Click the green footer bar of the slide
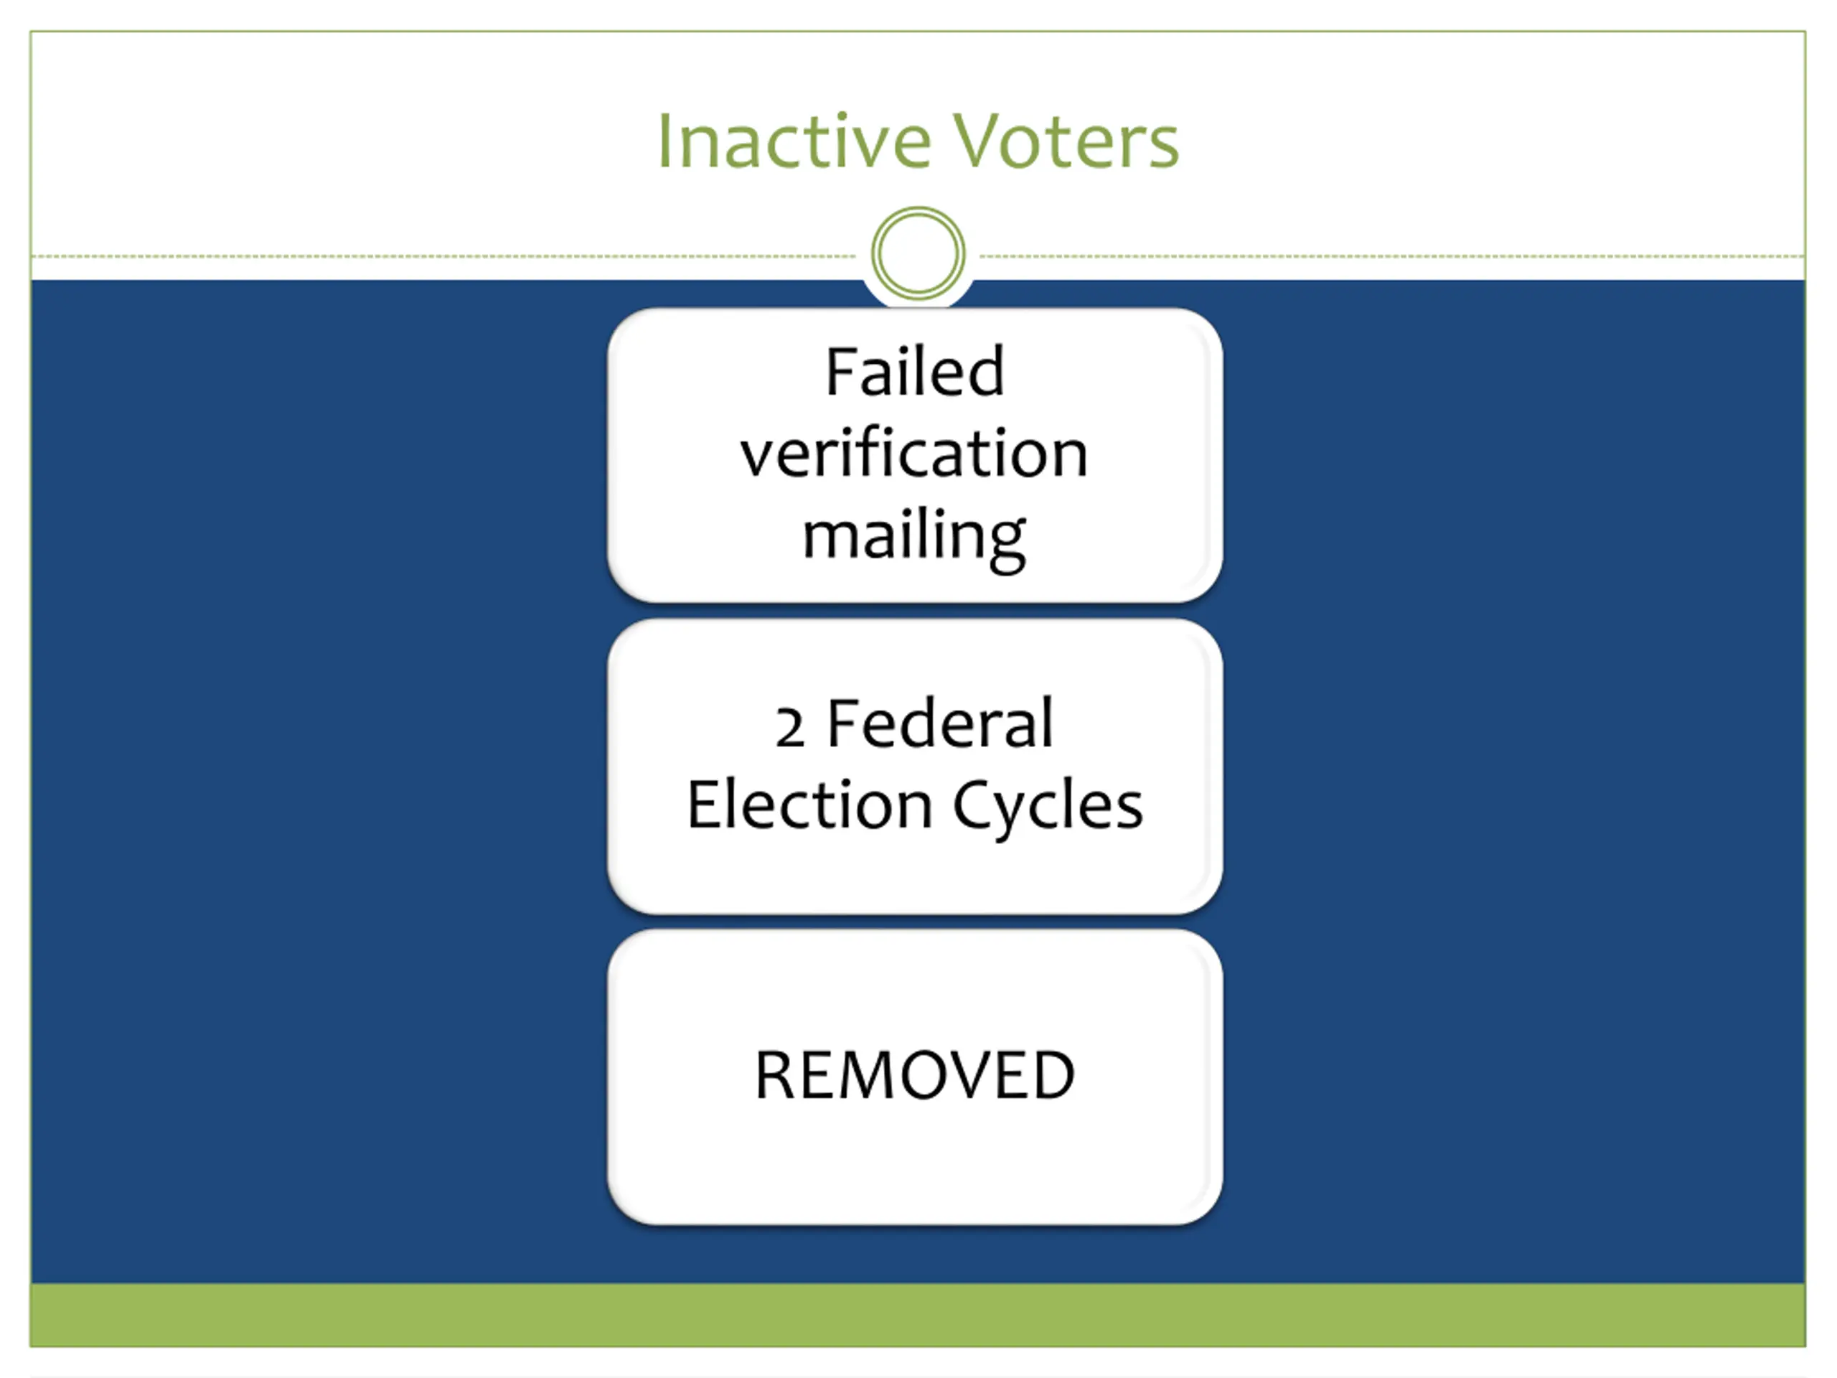This screenshot has height=1378, width=1837. pos(918,1315)
